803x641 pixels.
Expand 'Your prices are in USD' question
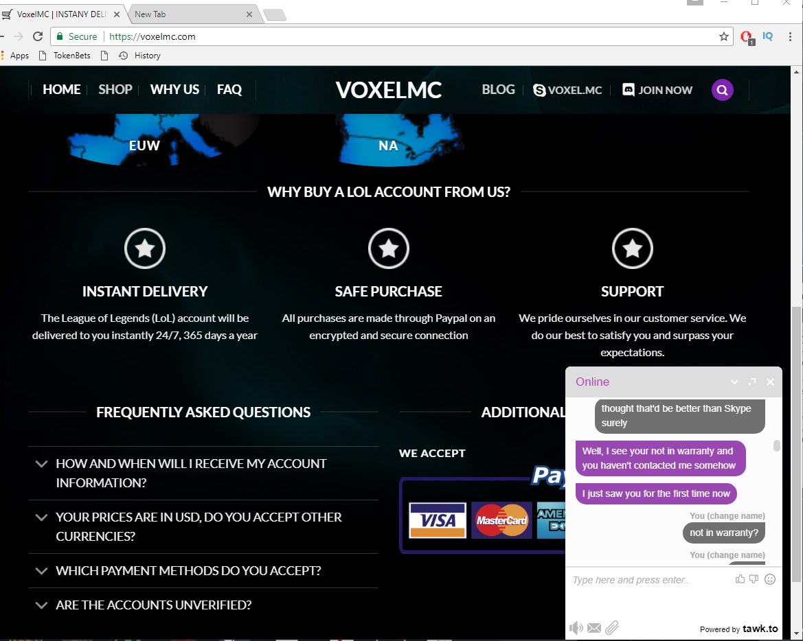pyautogui.click(x=203, y=527)
